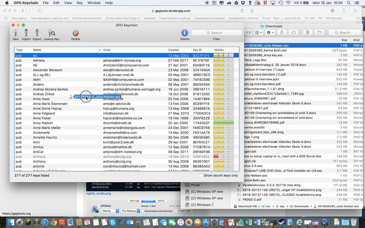Go back in Safari history

(23, 11)
